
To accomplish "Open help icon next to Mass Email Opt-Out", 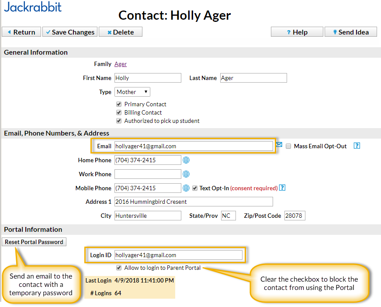I will click(357, 146).
